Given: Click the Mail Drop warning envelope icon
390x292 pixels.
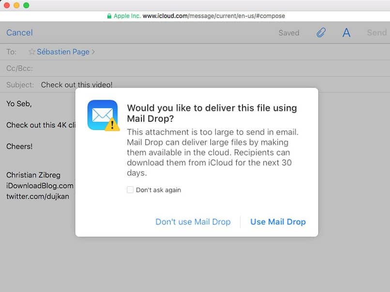Looking at the screenshot, I should point(104,116).
